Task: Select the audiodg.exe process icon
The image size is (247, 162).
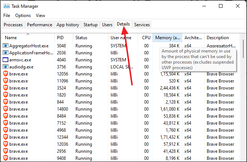Action: pyautogui.click(x=5, y=67)
